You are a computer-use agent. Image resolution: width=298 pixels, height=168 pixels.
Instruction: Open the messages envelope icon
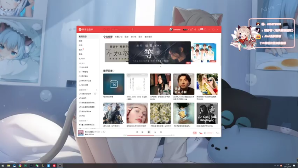coord(200,29)
